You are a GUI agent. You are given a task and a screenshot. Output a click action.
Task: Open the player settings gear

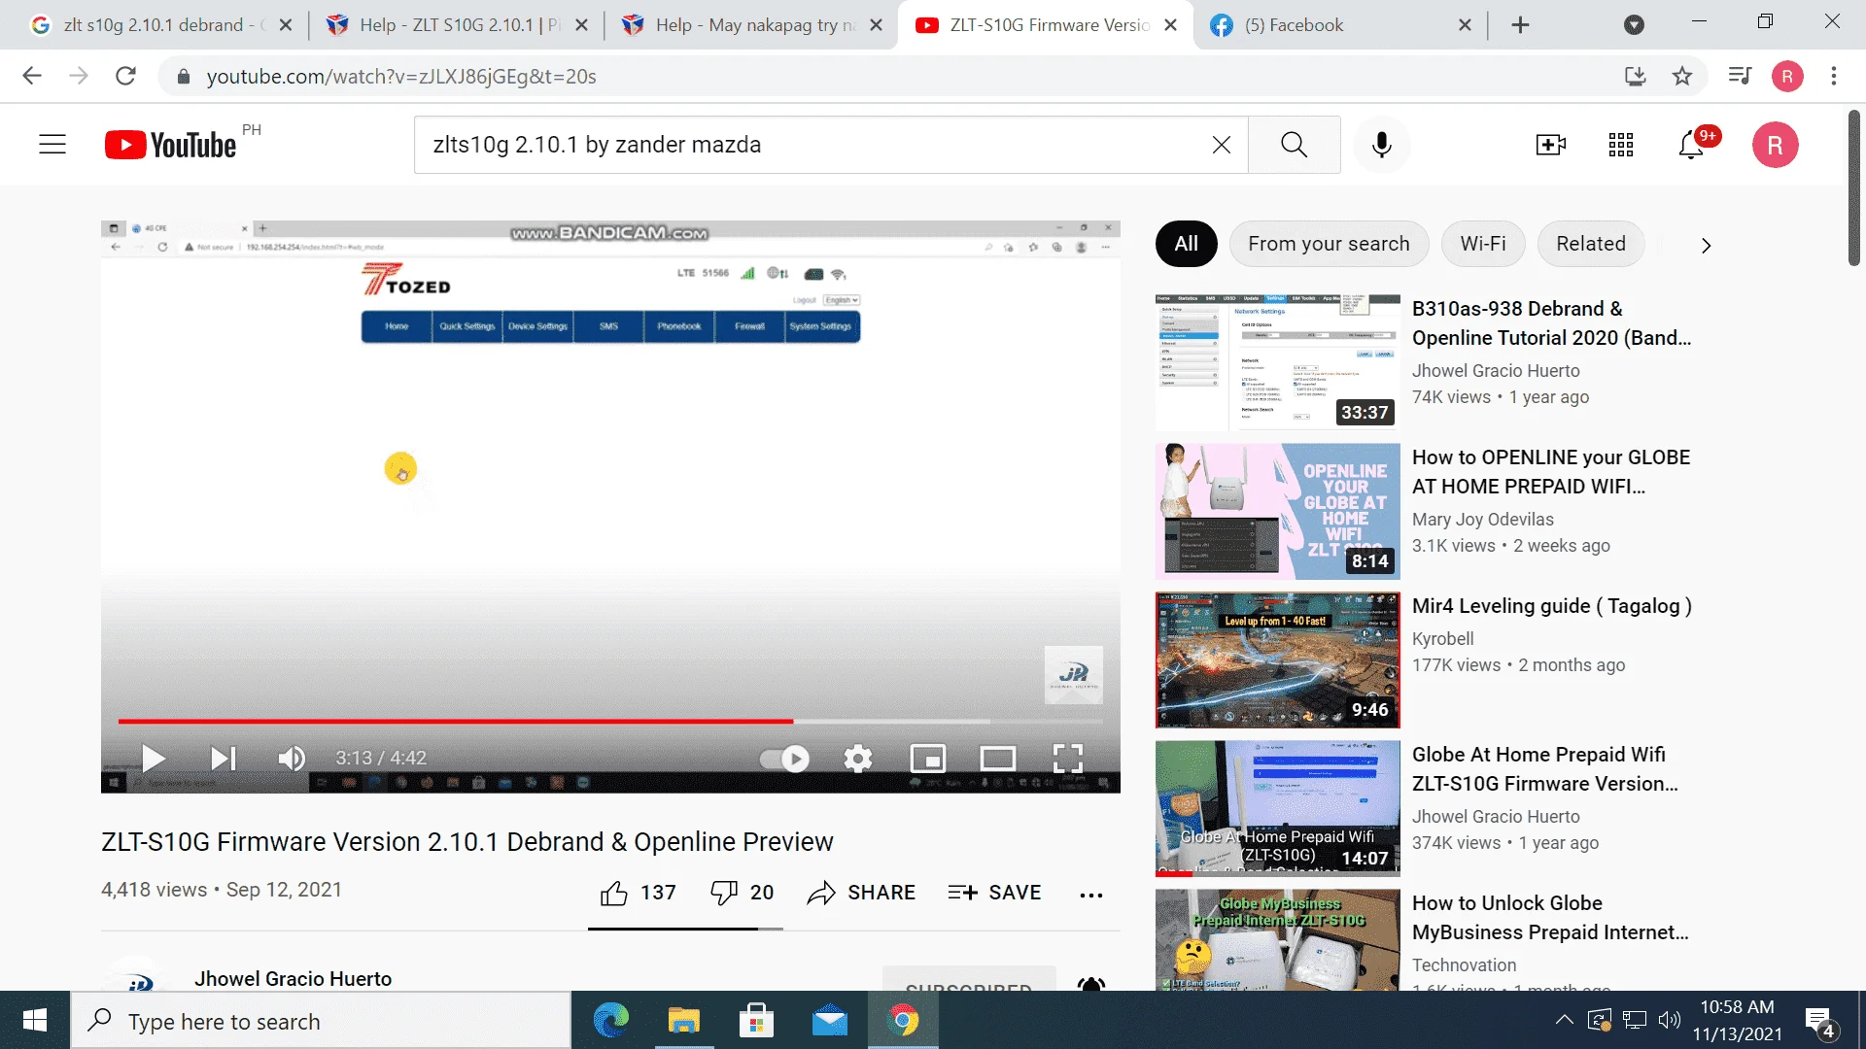858,758
